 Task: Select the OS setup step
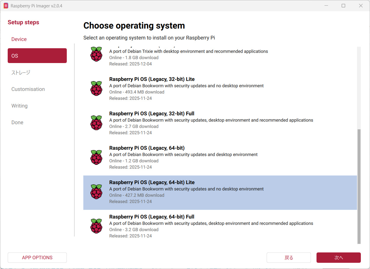point(37,56)
